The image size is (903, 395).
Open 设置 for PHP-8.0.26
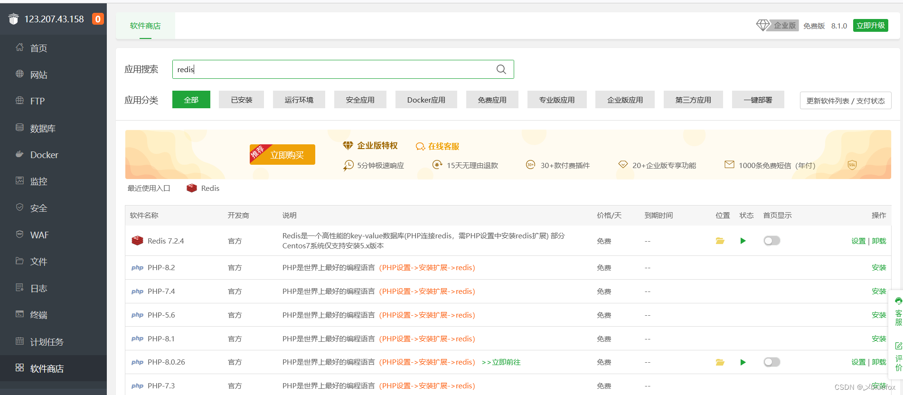click(858, 362)
